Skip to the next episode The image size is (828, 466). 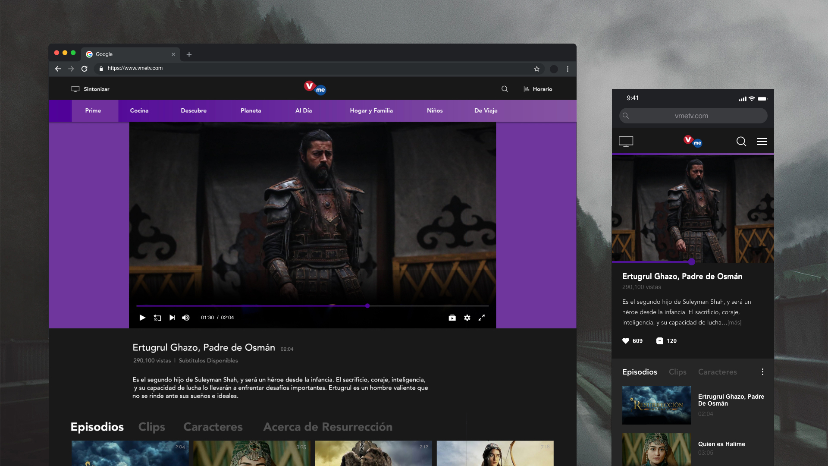click(172, 318)
